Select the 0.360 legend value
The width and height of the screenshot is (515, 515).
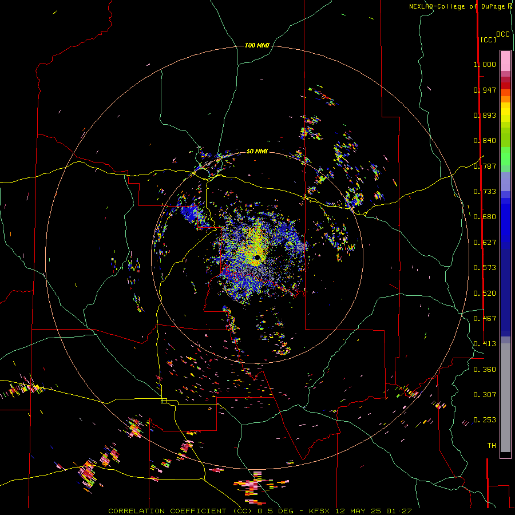[485, 370]
